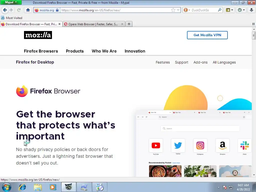Click the Mypal raccoon taskbar icon
The width and height of the screenshot is (256, 192).
[68, 187]
